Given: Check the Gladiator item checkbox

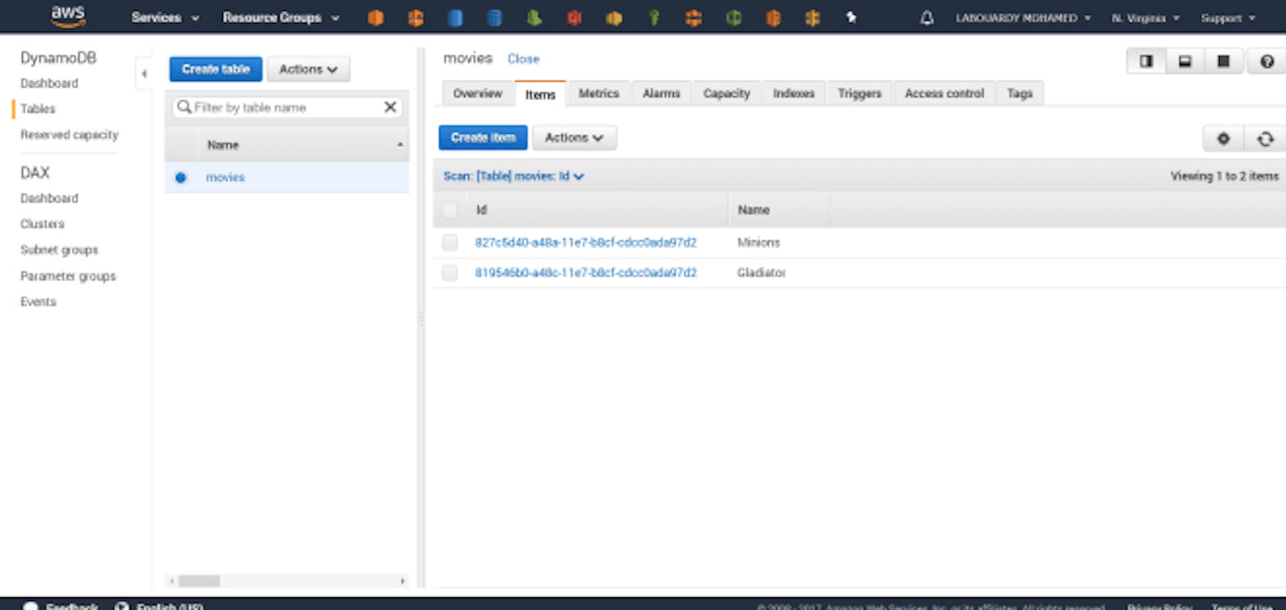Looking at the screenshot, I should coord(449,273).
